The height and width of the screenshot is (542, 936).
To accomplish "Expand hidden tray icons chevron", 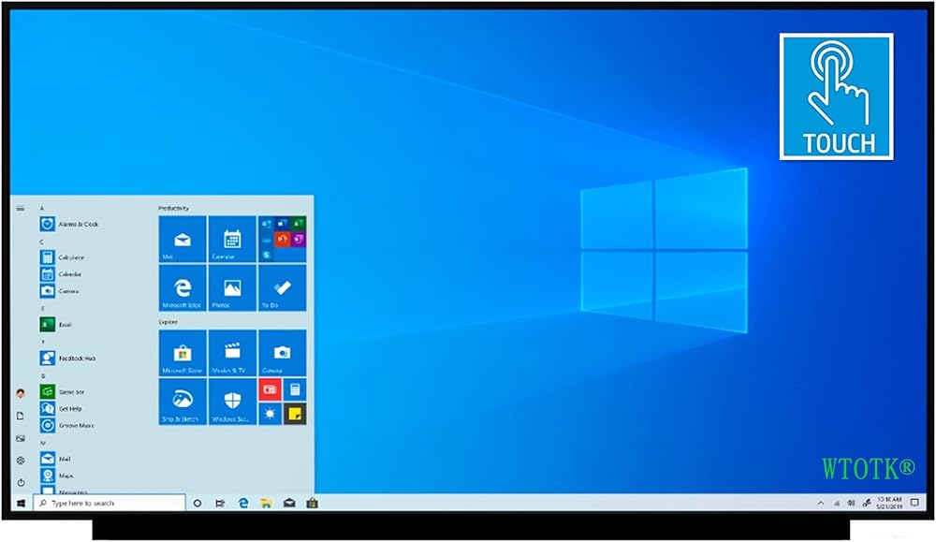I will tap(821, 504).
